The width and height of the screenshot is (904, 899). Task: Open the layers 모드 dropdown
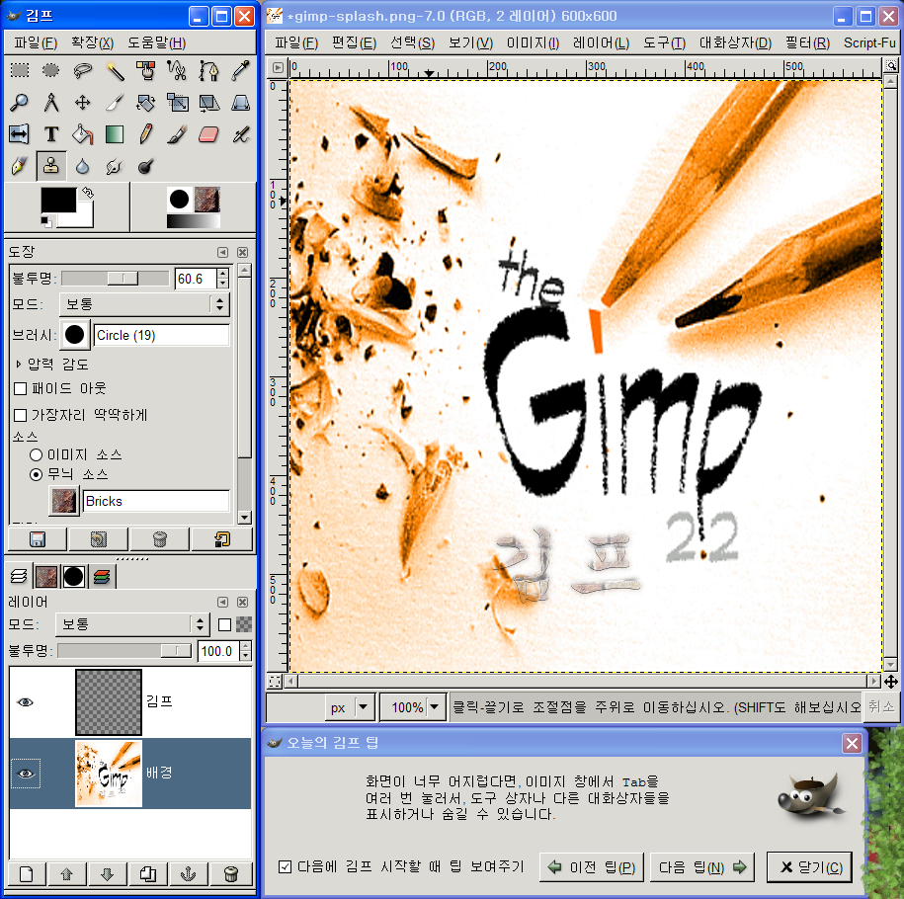click(x=132, y=624)
